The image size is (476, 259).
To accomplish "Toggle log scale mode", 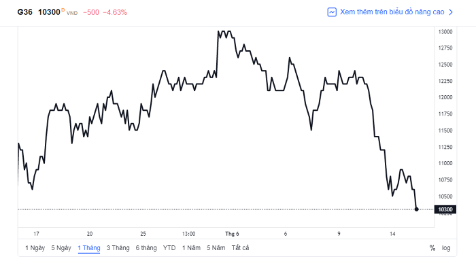I will pyautogui.click(x=446, y=247).
